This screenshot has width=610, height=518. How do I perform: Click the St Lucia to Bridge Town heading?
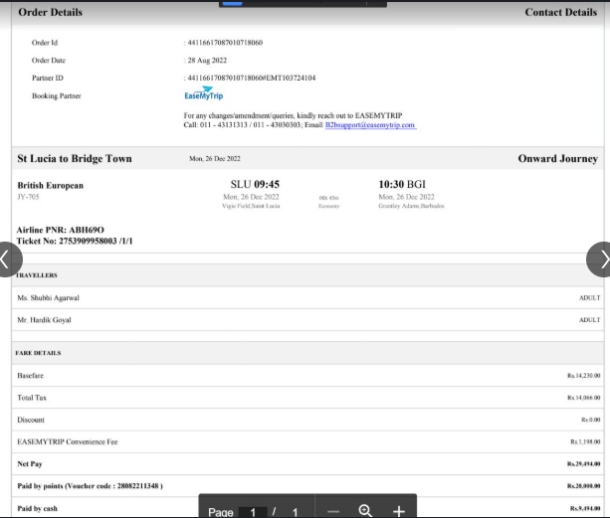click(75, 158)
